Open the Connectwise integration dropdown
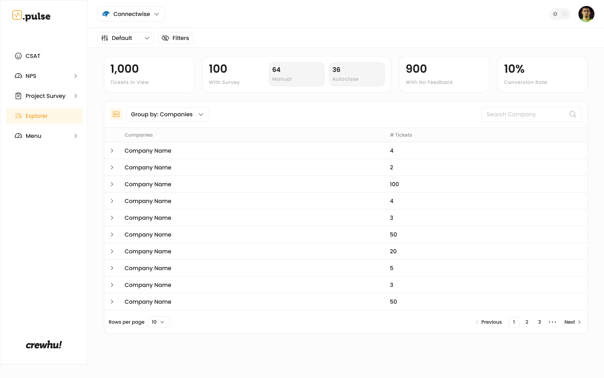Image resolution: width=604 pixels, height=378 pixels. (x=131, y=14)
